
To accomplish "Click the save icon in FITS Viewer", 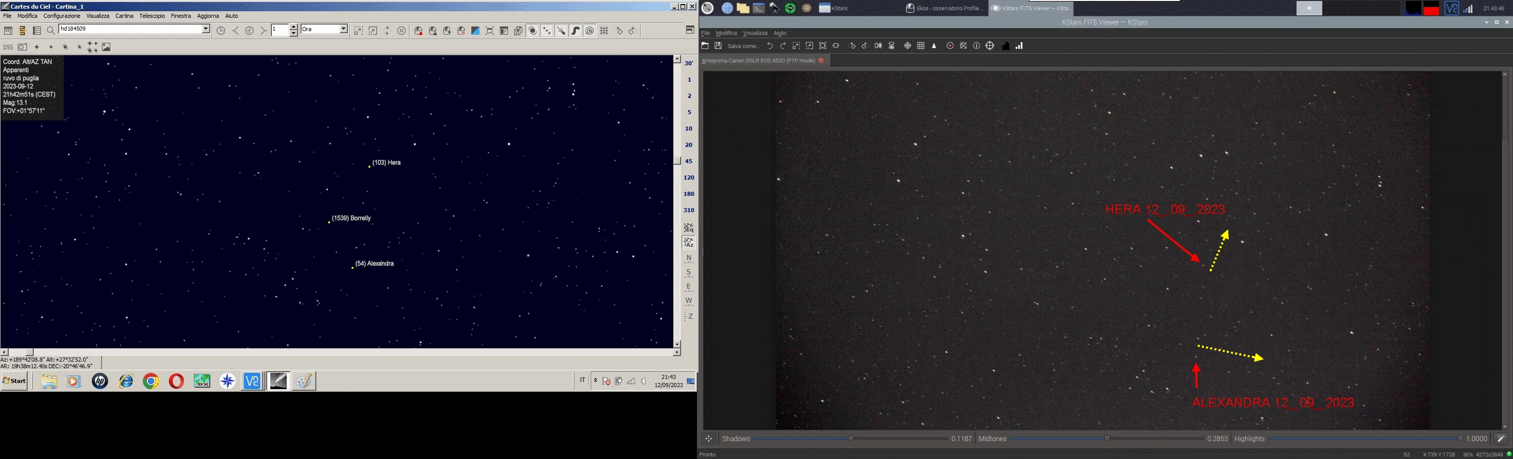I will [x=718, y=46].
